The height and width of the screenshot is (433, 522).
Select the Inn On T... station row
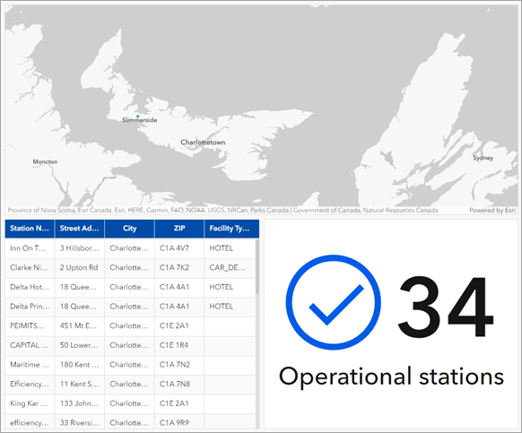pyautogui.click(x=130, y=248)
